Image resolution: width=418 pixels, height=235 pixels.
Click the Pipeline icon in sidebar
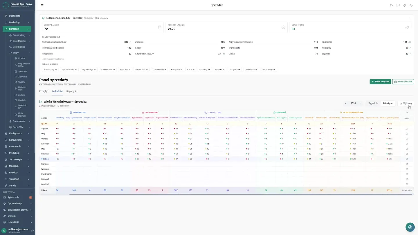click(x=16, y=59)
